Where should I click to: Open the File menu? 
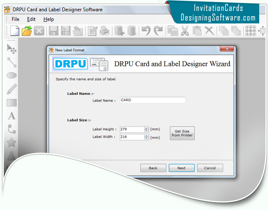tap(15, 19)
